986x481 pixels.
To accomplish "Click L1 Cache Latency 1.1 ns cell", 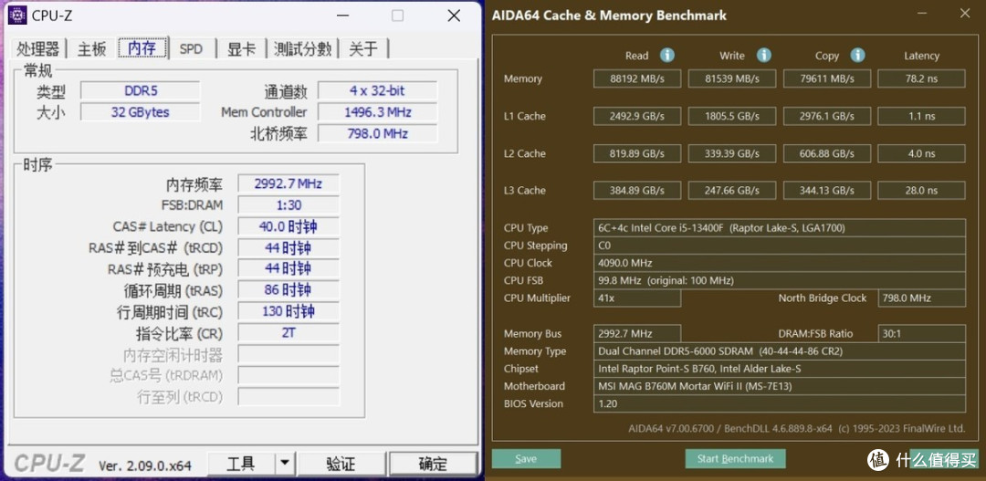I will 921,116.
